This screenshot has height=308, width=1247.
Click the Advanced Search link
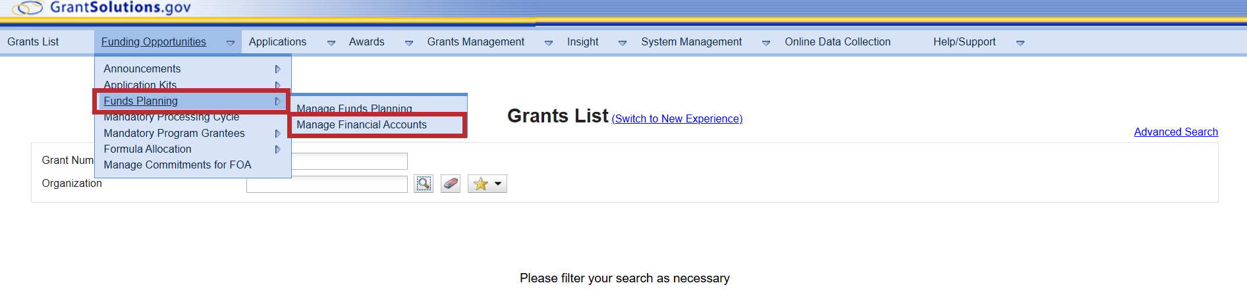[x=1176, y=132]
